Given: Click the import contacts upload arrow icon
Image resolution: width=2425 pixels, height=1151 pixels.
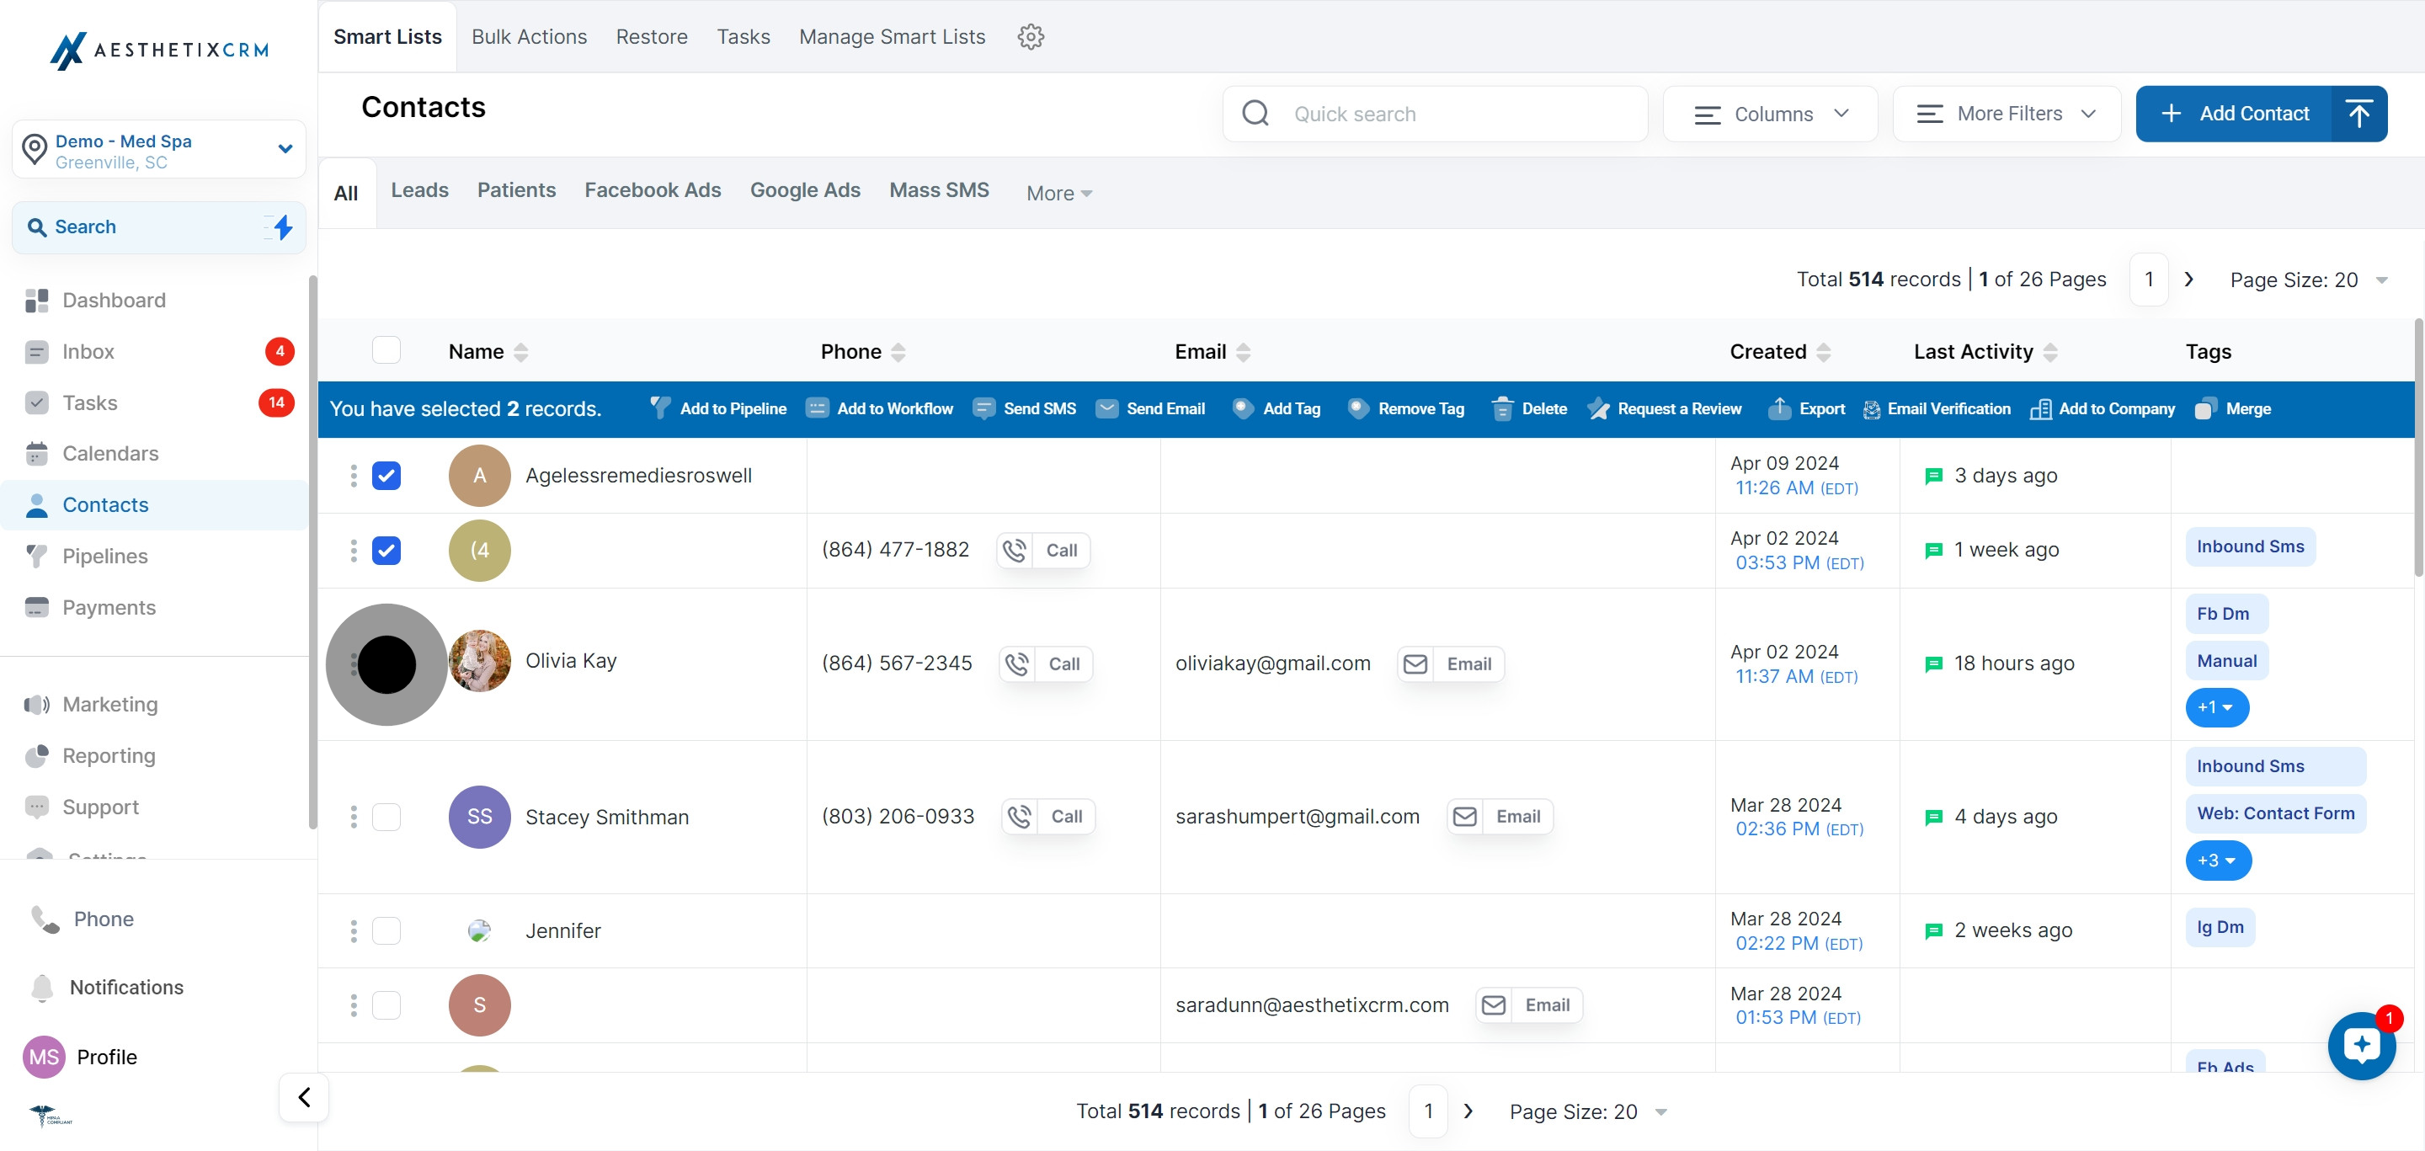Looking at the screenshot, I should coord(2359,114).
